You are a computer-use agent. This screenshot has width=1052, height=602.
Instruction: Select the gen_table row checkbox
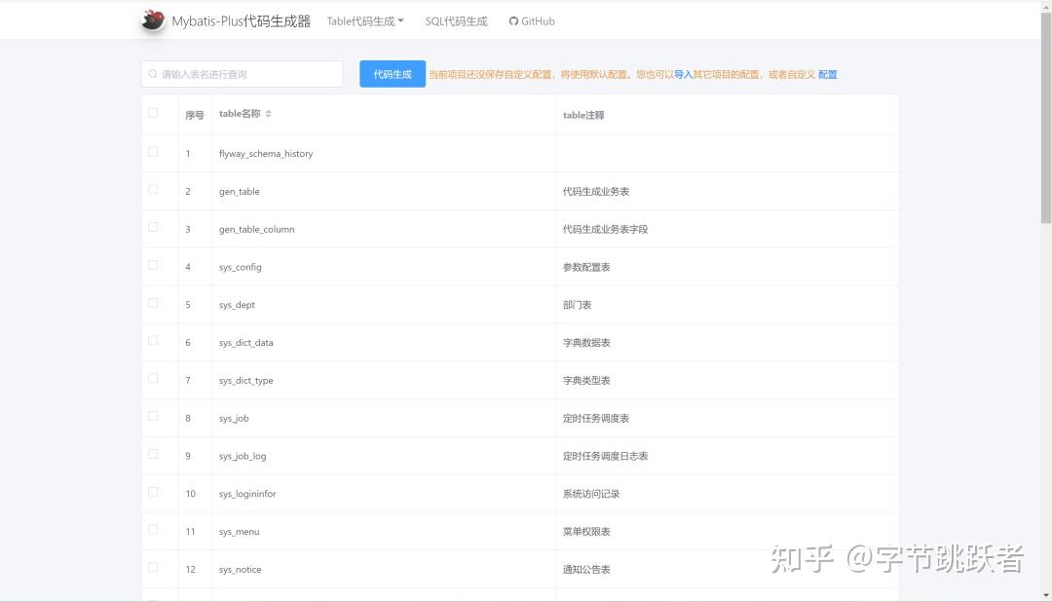(x=152, y=189)
